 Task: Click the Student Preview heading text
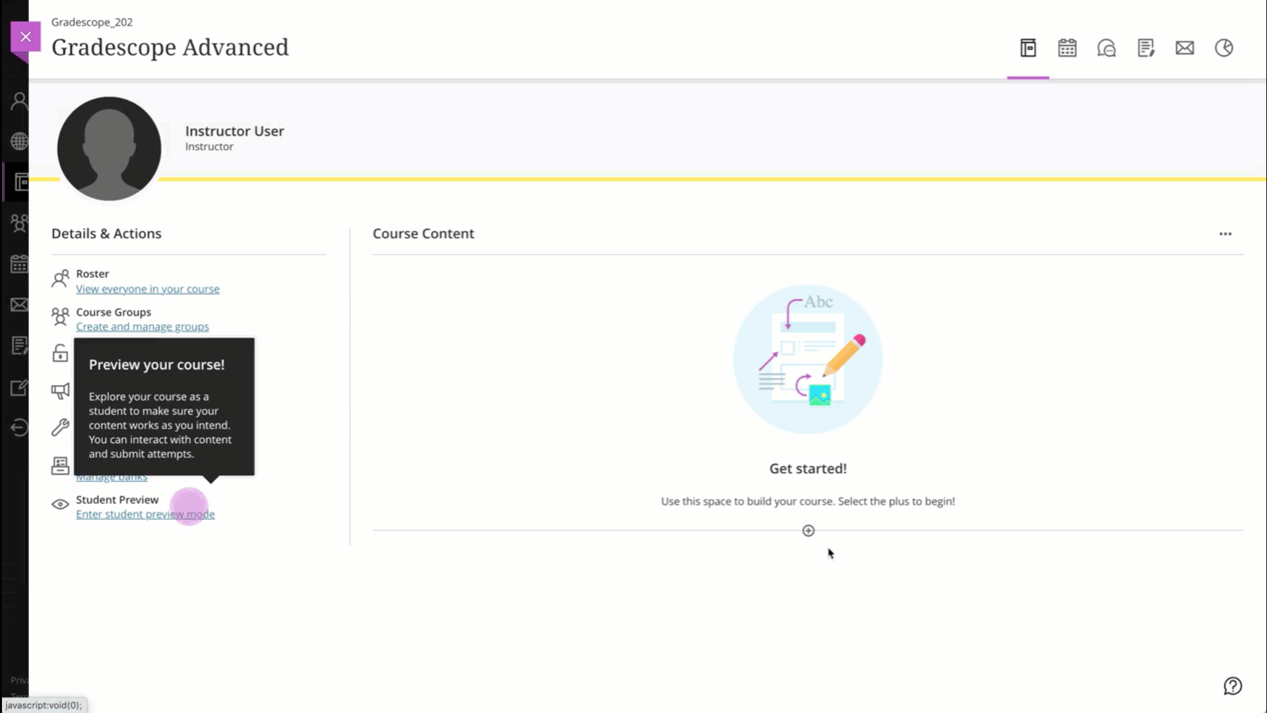click(117, 500)
